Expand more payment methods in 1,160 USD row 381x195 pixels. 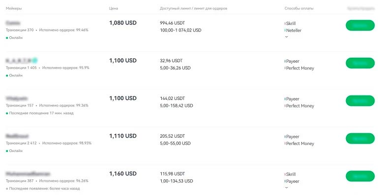point(287,188)
